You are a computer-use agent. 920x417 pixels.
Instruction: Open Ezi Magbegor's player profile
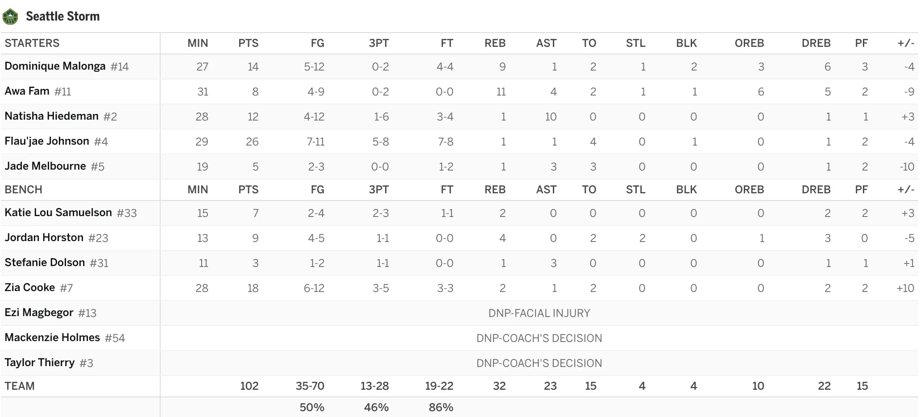pyautogui.click(x=39, y=313)
